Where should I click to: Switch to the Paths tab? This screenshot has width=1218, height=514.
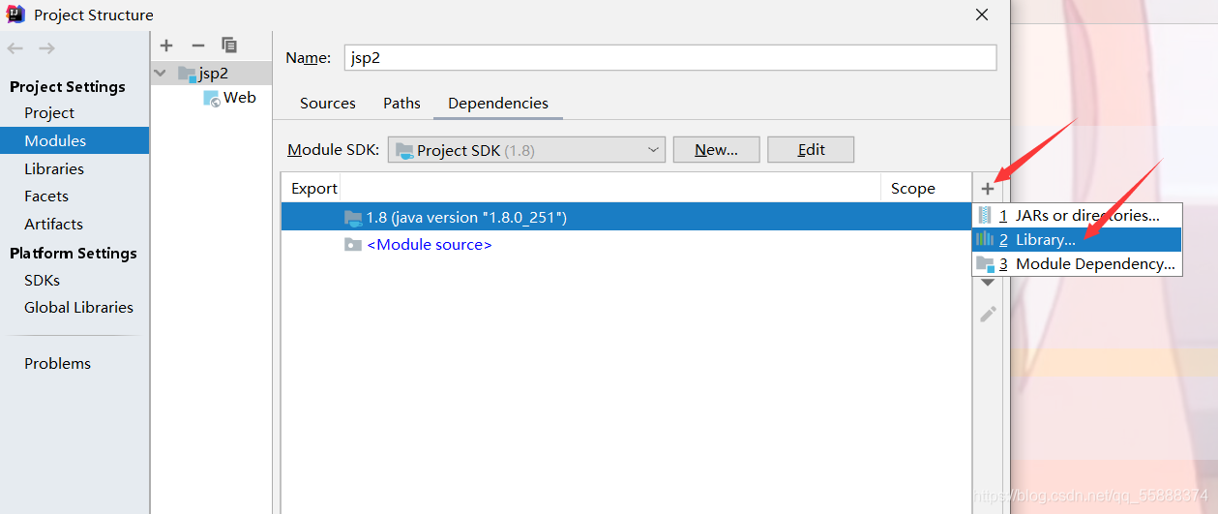tap(401, 103)
